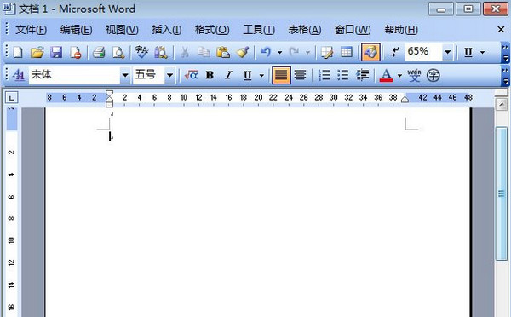511x317 pixels.
Task: Close the document with menu bar X
Action: [x=501, y=30]
